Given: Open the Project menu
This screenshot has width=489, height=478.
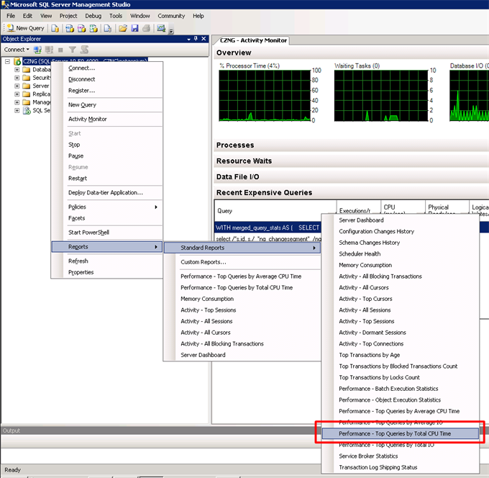Looking at the screenshot, I should [68, 16].
